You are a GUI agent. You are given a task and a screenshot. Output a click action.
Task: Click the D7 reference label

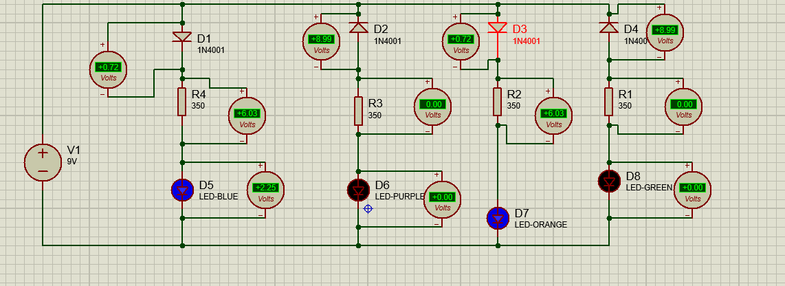point(522,214)
